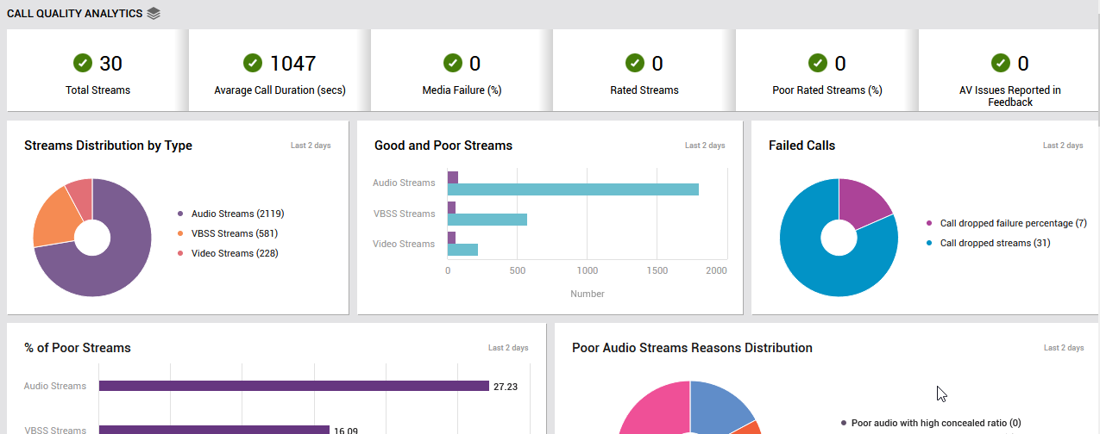Click the green check beside 1047 duration
The width and height of the screenshot is (1100, 434).
pos(253,63)
